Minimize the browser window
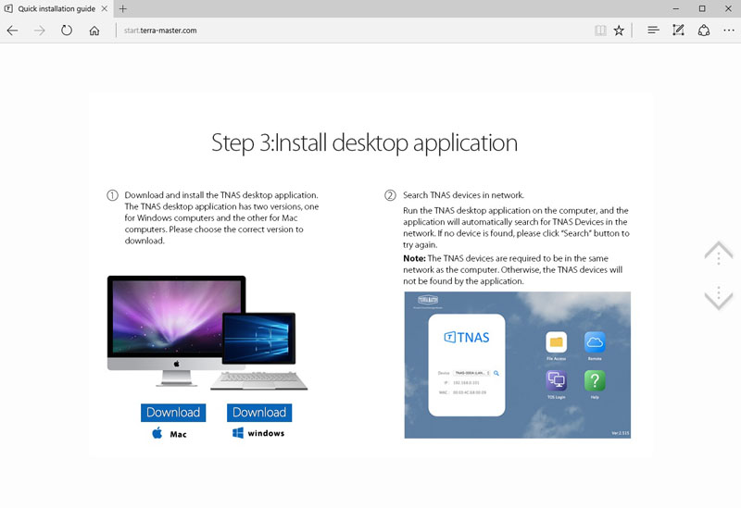Screen dimensions: 741x508 676,8
